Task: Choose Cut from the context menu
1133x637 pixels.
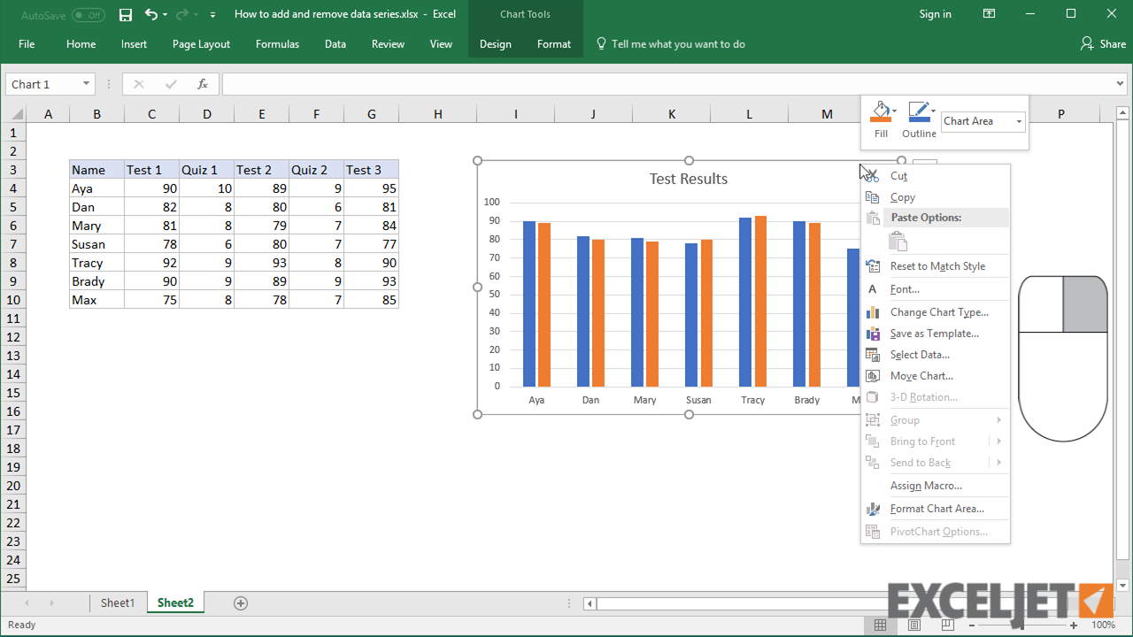Action: point(936,176)
